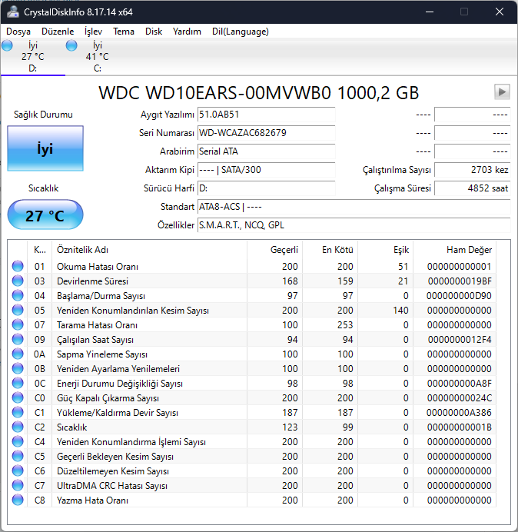Click status icon for C1 Yükleme/Kaldırma Devir Sayısı
This screenshot has height=532, width=518.
[x=18, y=412]
